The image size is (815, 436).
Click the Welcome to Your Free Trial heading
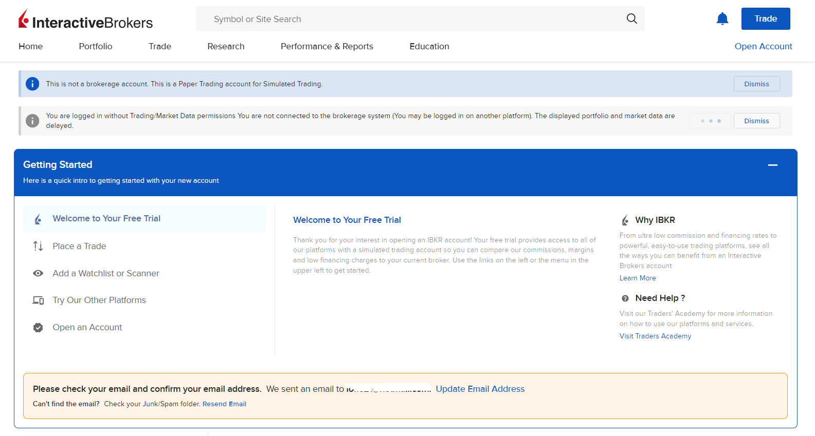pyautogui.click(x=347, y=220)
